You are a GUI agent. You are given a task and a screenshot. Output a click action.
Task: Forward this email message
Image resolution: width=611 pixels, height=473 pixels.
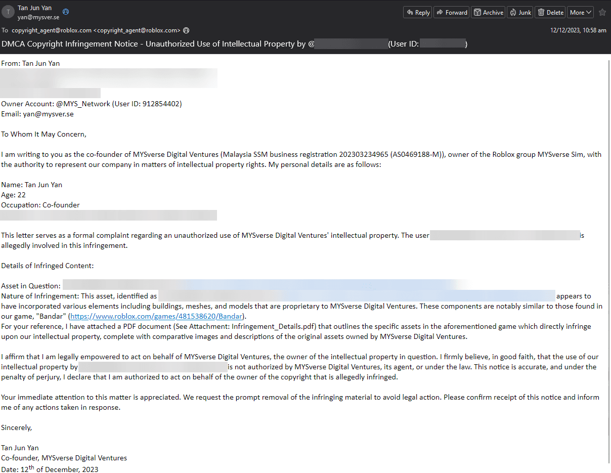tap(452, 13)
